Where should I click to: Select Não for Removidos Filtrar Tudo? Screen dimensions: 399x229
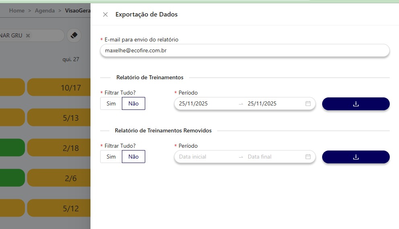pos(133,157)
